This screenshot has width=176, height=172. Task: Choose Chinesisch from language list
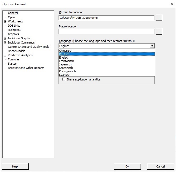click(107, 51)
